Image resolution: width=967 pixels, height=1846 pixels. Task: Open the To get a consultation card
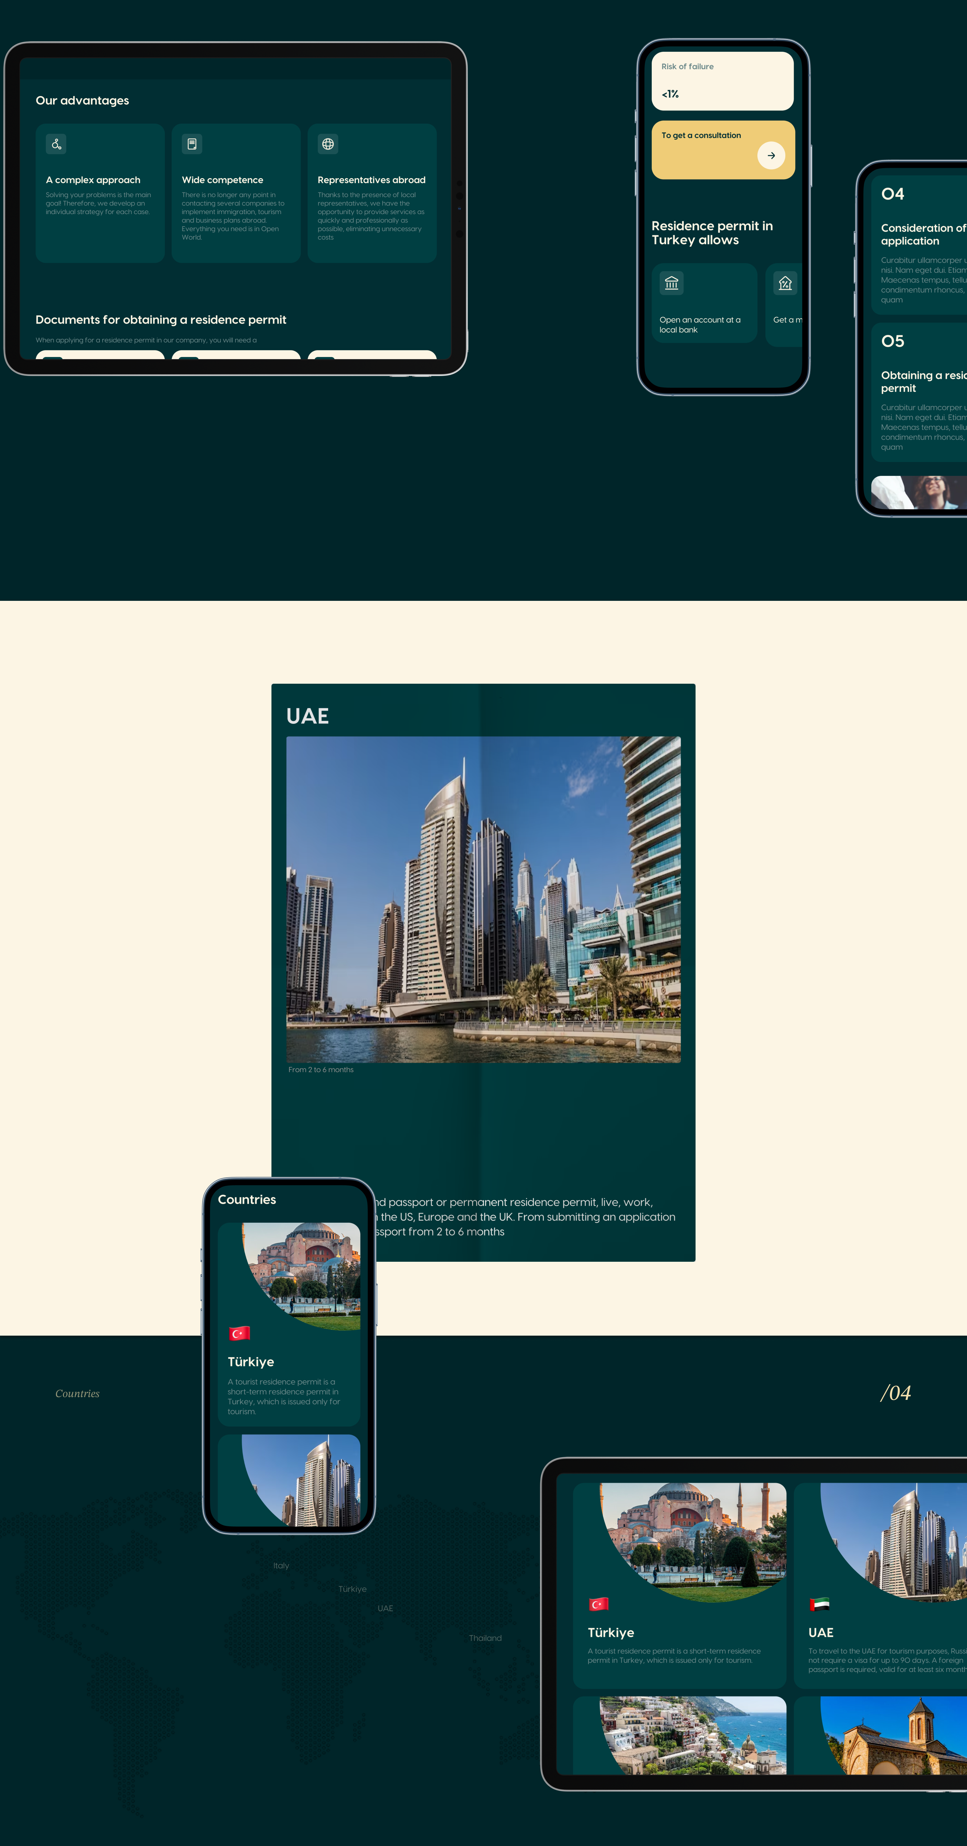pos(722,150)
